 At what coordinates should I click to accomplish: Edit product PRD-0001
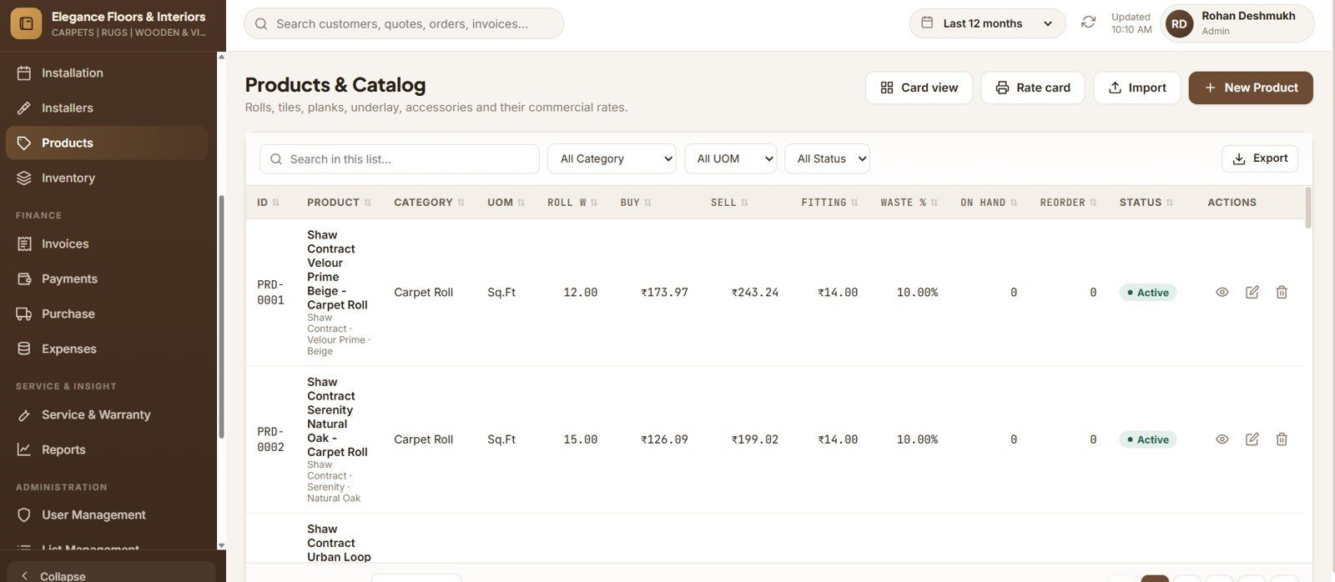1252,293
